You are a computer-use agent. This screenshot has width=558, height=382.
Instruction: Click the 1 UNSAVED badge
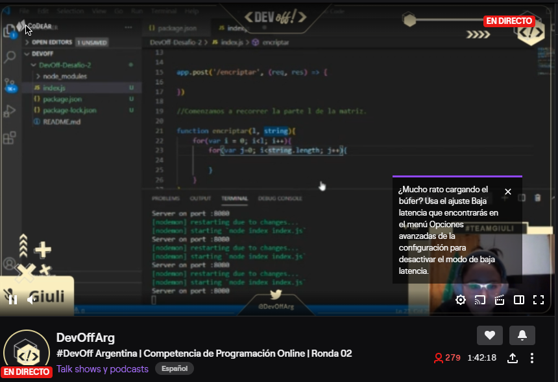(x=92, y=43)
